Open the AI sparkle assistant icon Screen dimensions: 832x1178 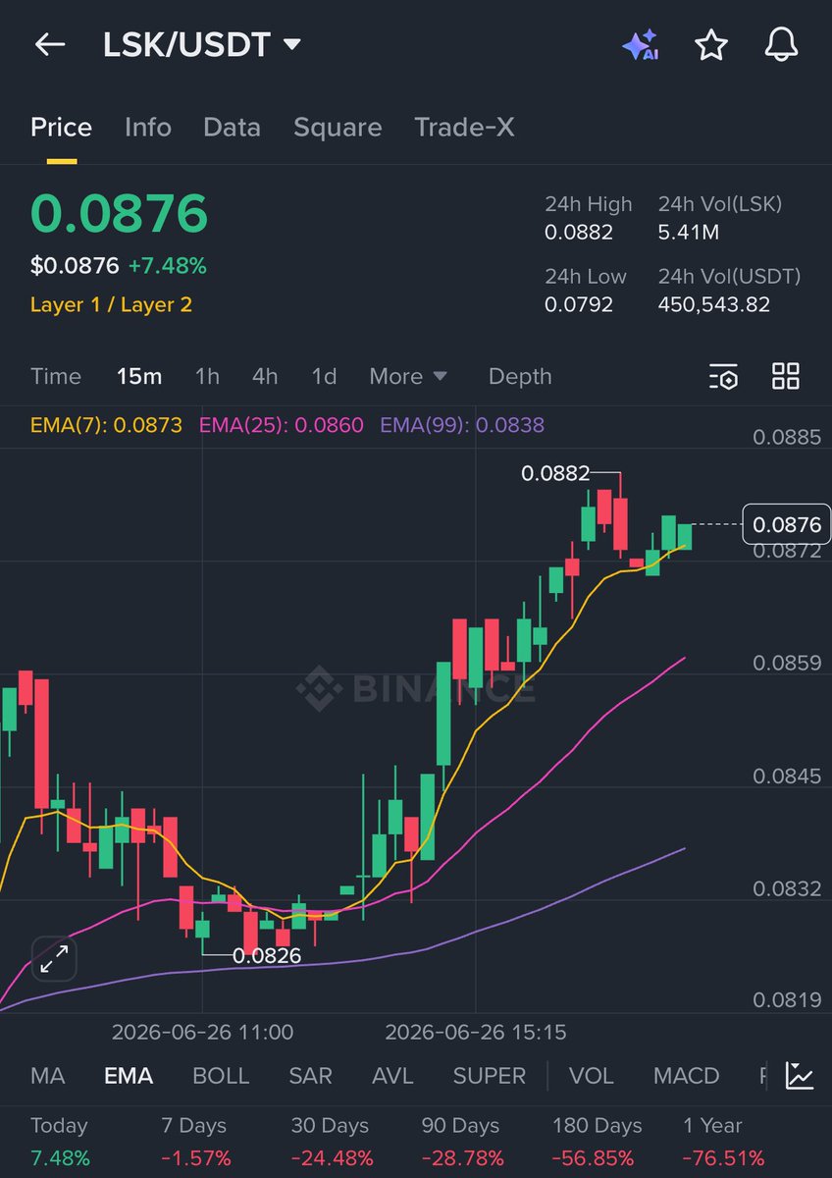pos(640,45)
